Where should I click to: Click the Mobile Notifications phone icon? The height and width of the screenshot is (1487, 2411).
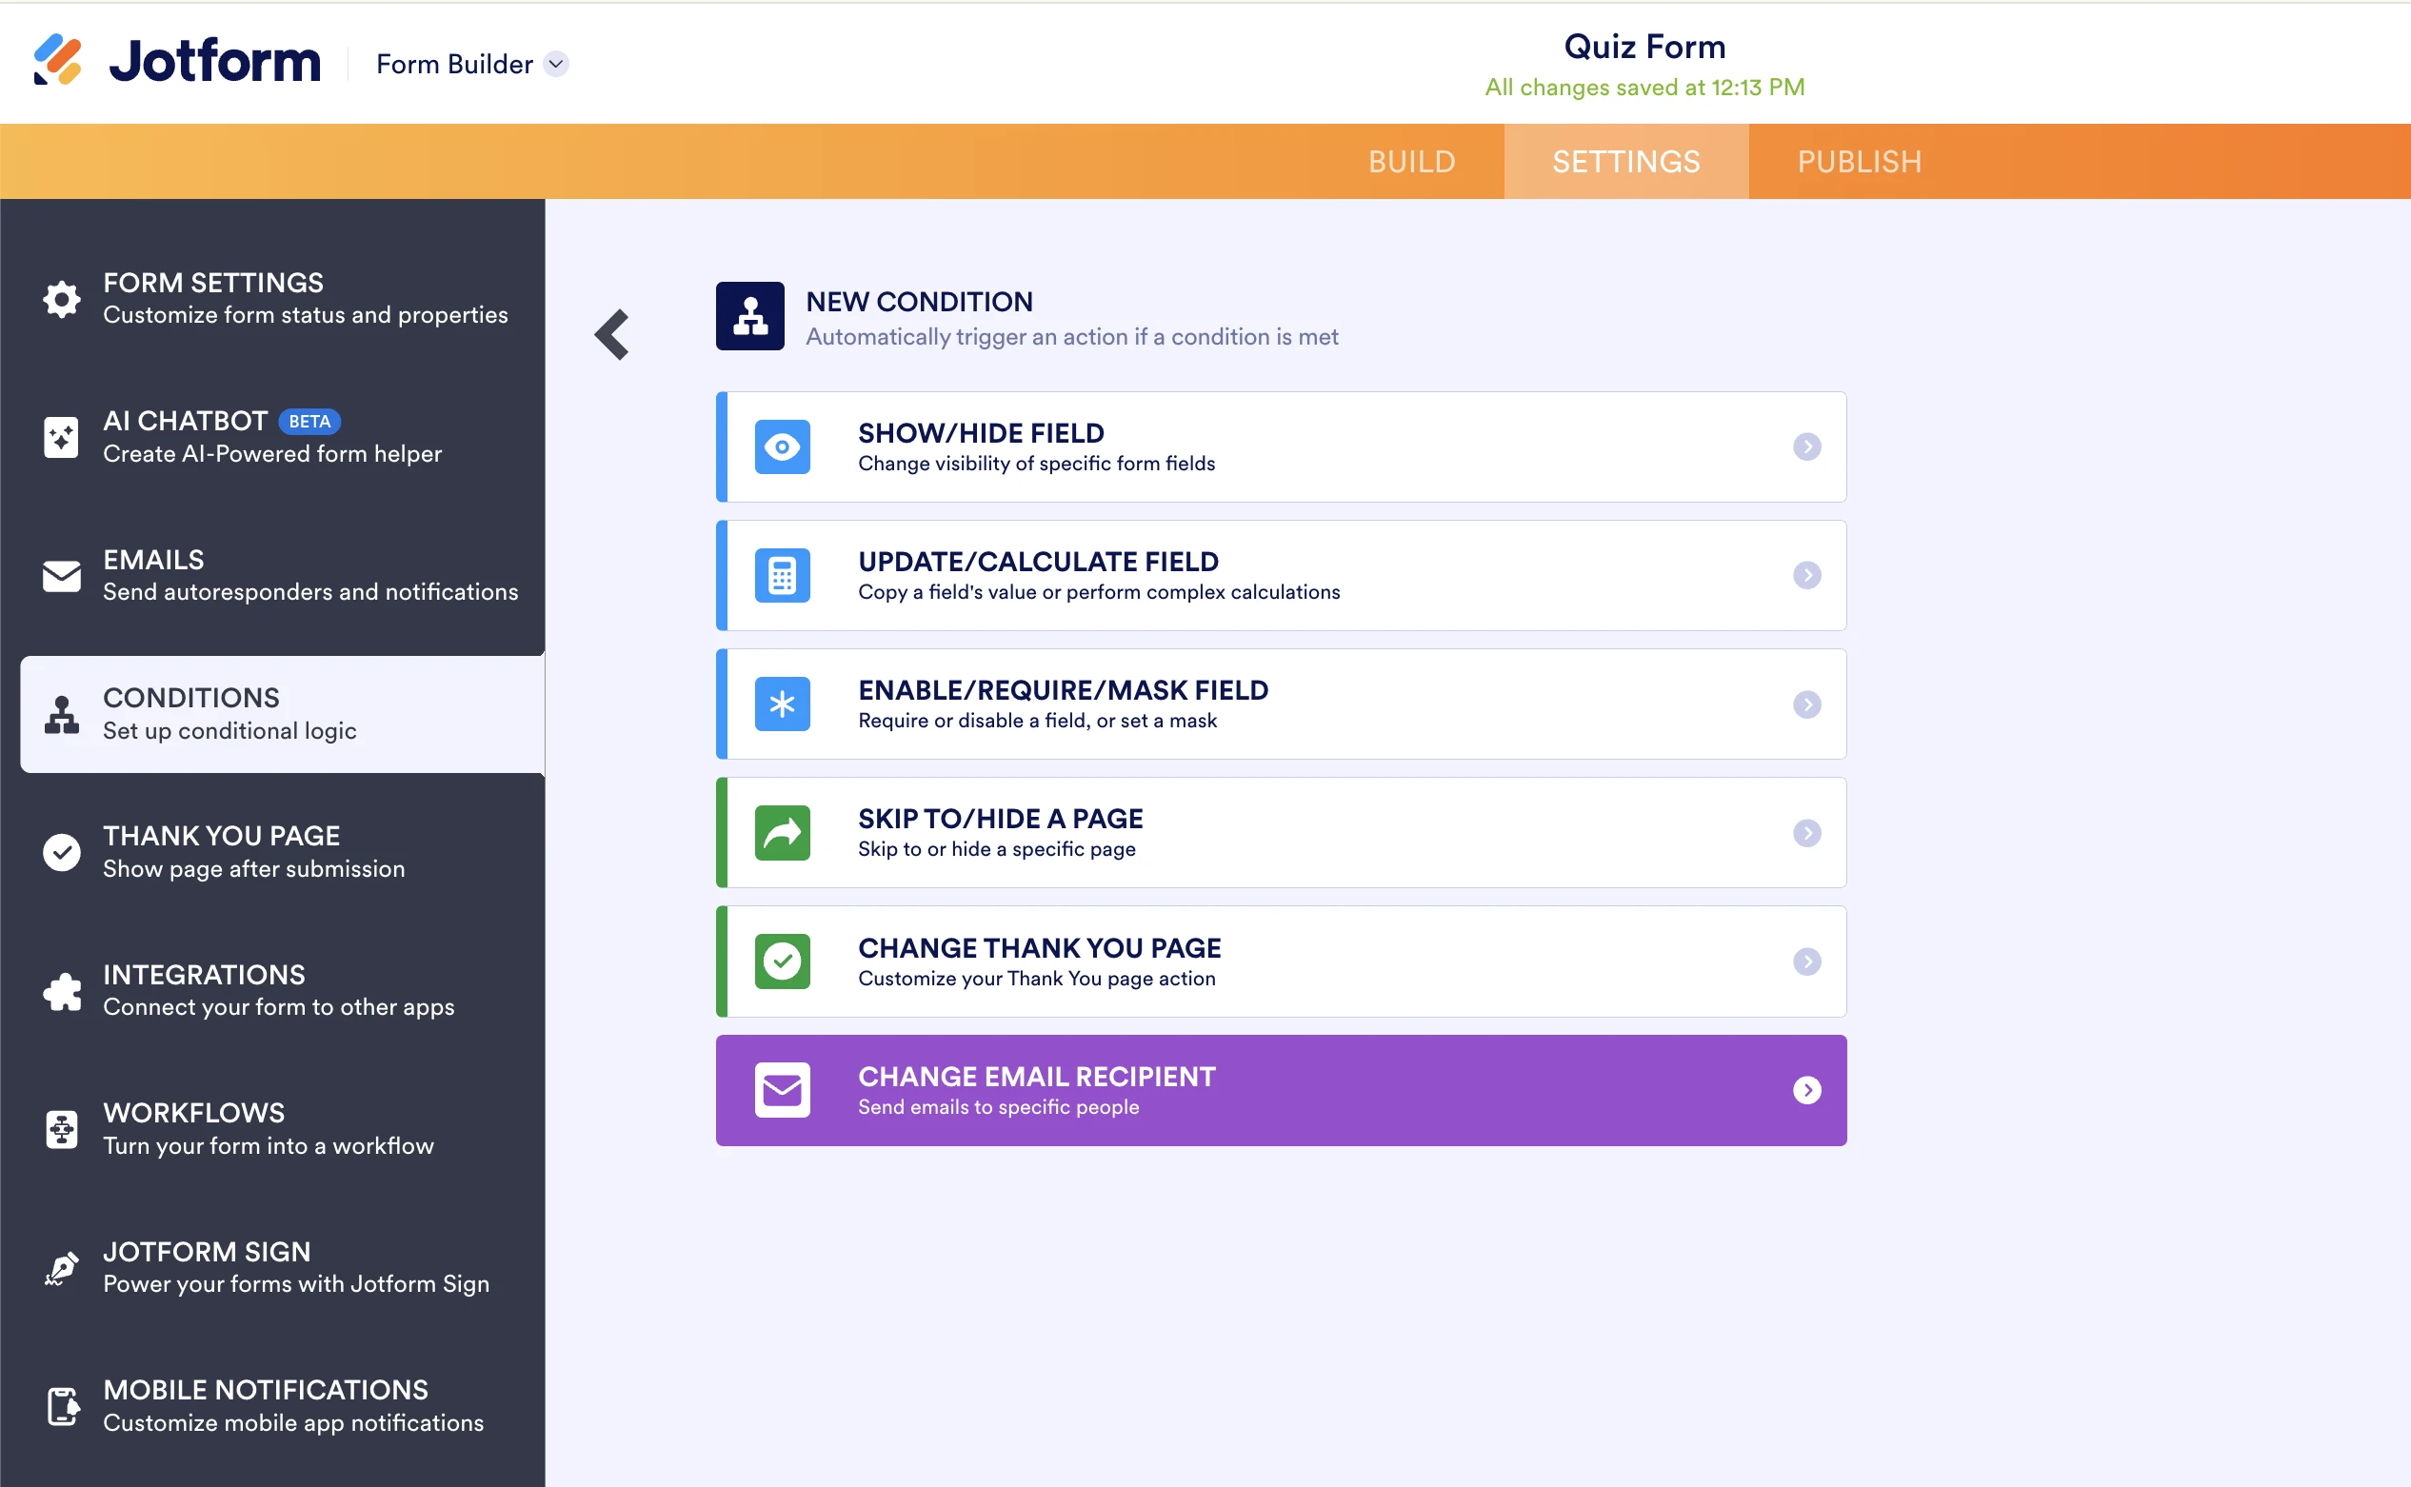[x=61, y=1406]
